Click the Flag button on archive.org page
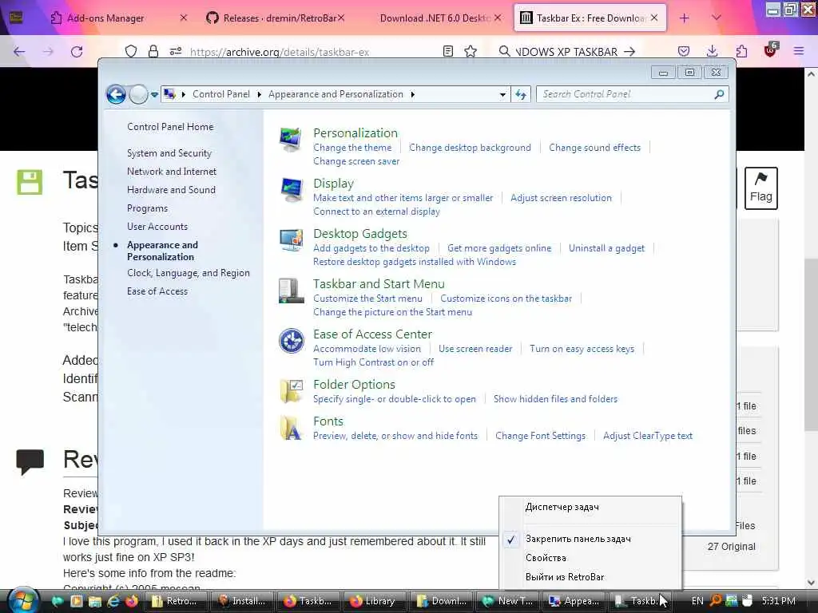 pos(760,188)
